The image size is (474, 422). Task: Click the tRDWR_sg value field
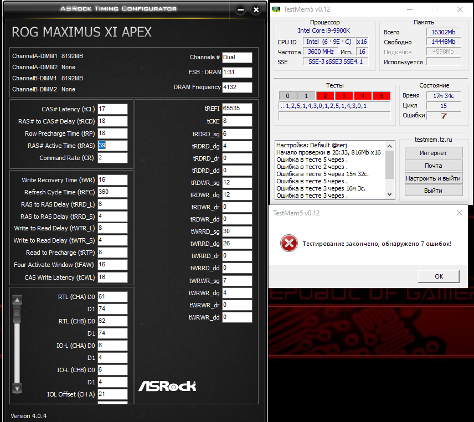237,183
